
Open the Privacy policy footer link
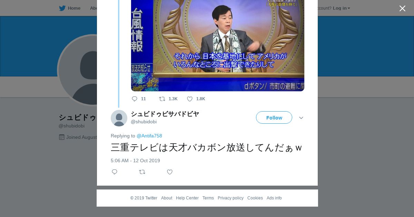coord(230,198)
